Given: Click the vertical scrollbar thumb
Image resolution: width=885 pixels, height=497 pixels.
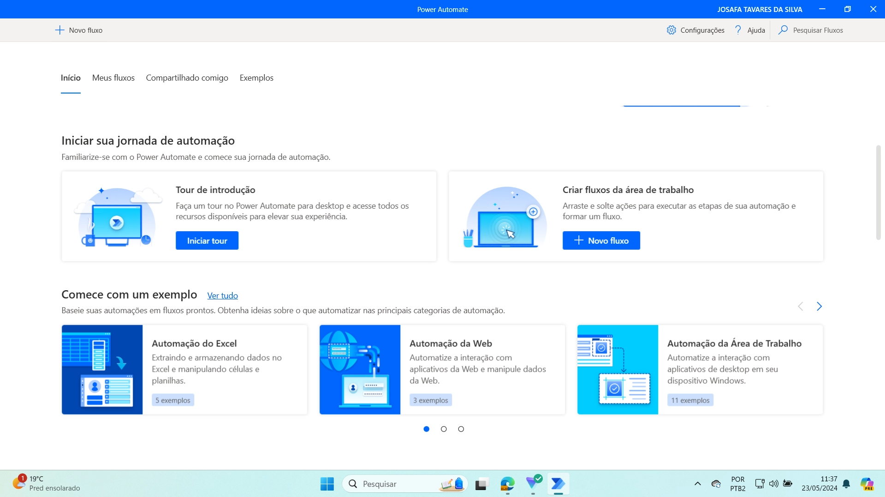Looking at the screenshot, I should (878, 193).
